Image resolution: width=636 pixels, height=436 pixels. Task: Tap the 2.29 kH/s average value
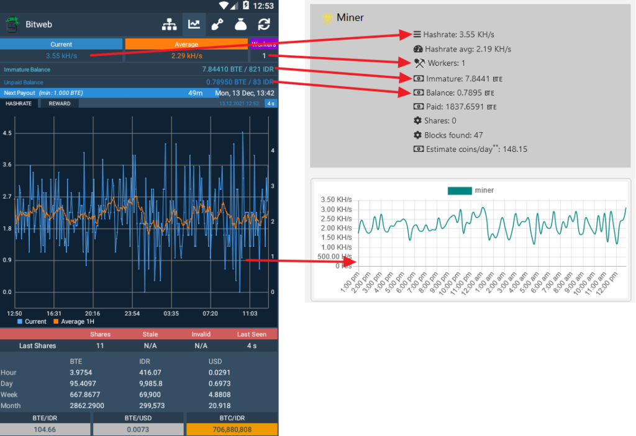186,56
